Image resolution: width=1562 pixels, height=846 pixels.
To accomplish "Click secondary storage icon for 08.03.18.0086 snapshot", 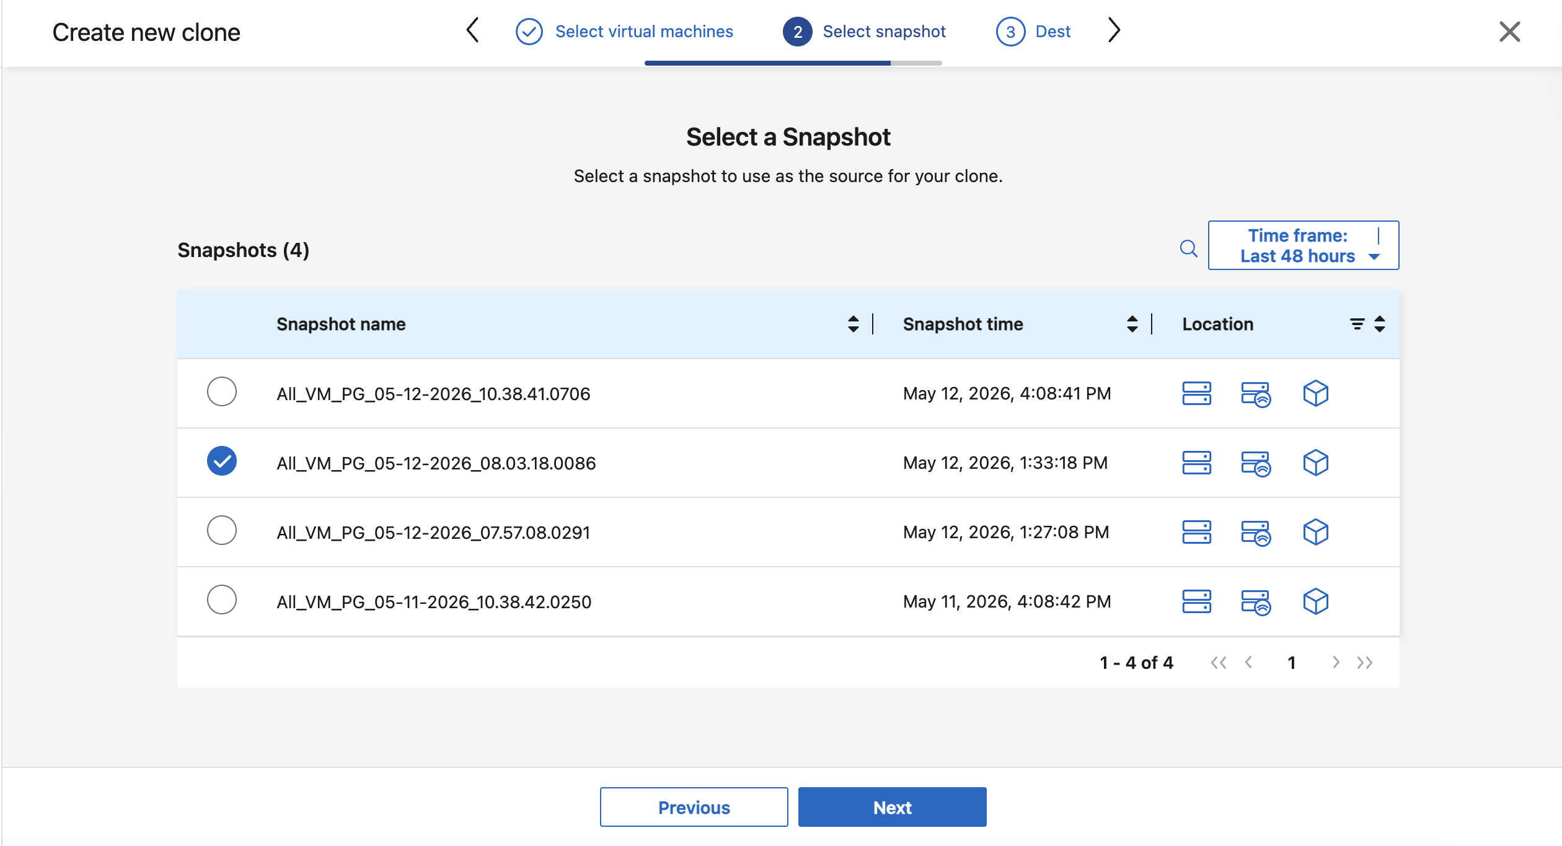I will (x=1256, y=463).
